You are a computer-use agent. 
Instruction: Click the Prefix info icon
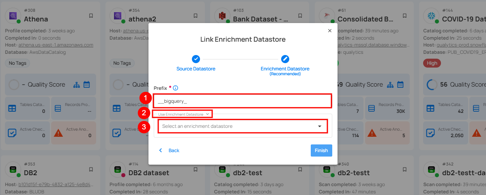[176, 88]
